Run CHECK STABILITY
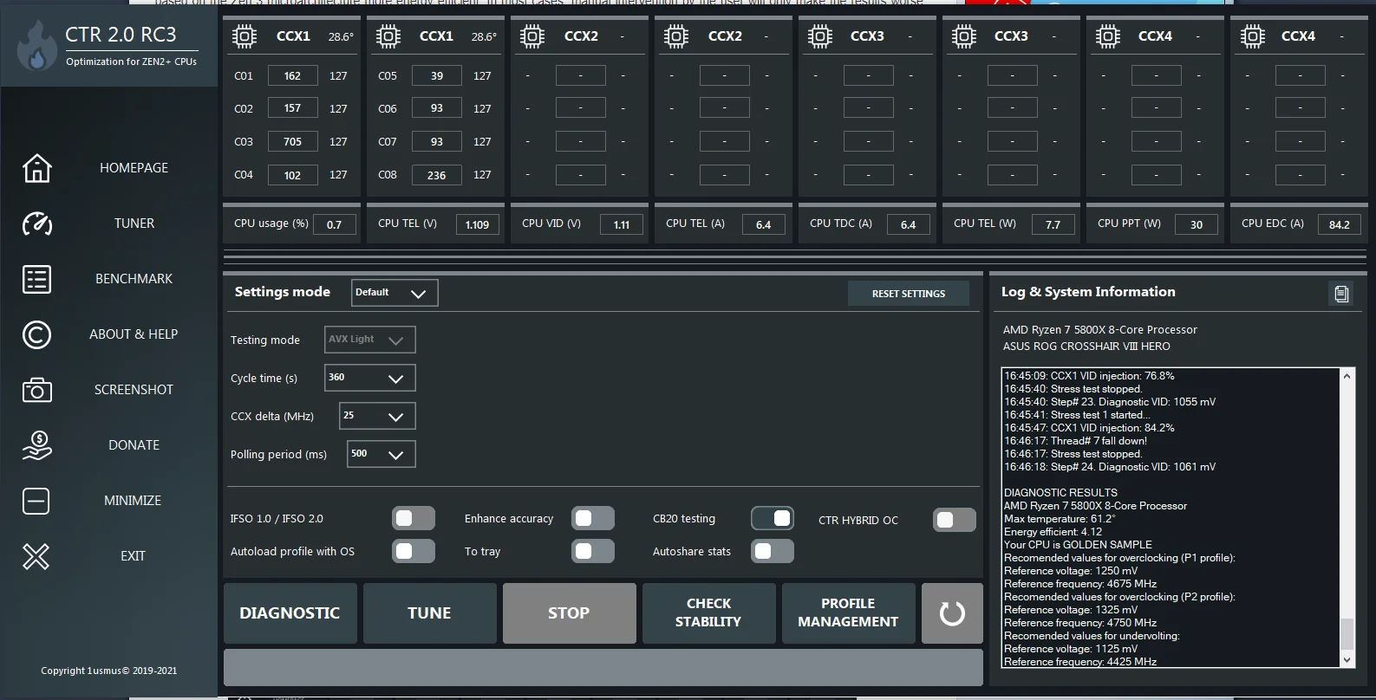 pyautogui.click(x=708, y=613)
